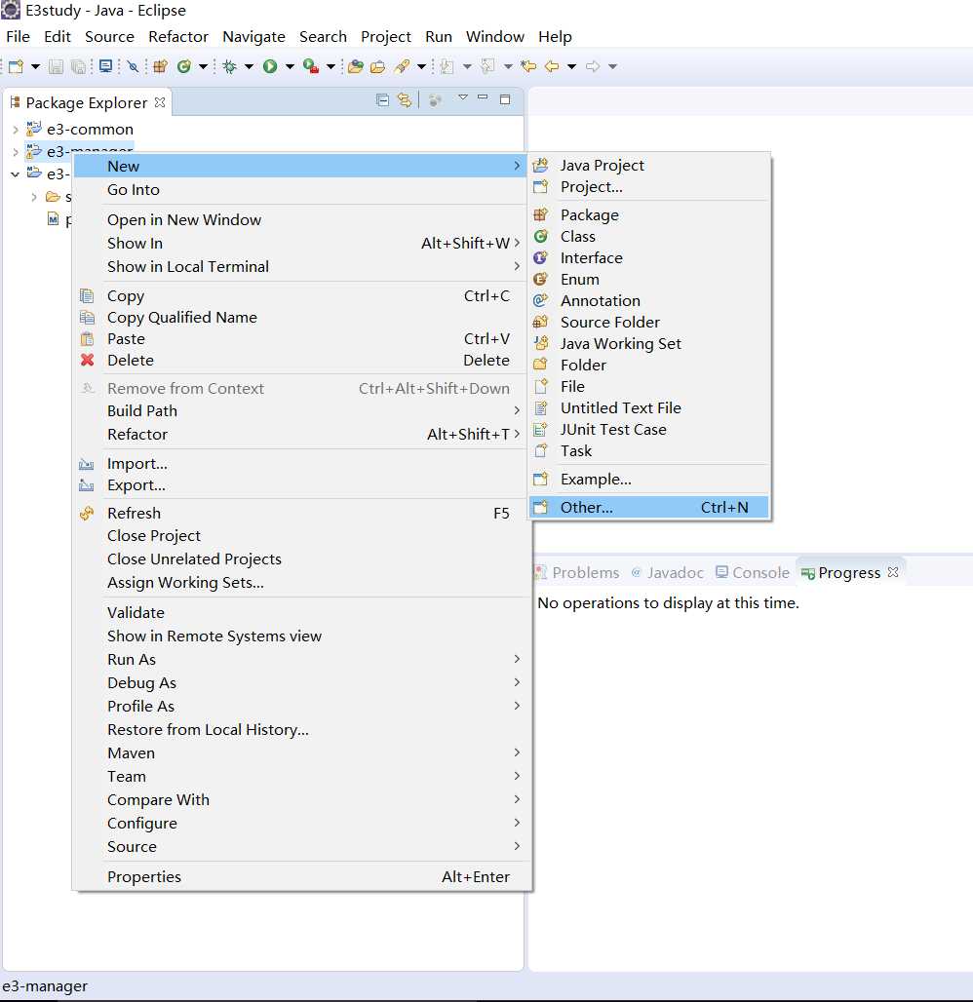The image size is (973, 1002).
Task: Click the New Java Class toolbar icon
Action: pos(184,66)
